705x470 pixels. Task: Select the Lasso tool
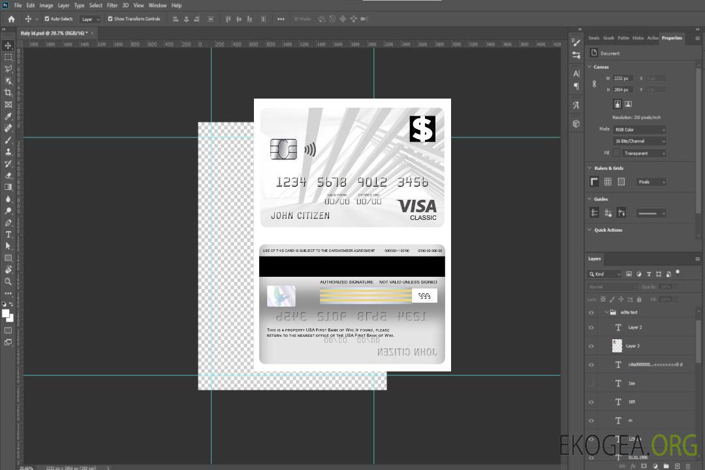pyautogui.click(x=8, y=69)
